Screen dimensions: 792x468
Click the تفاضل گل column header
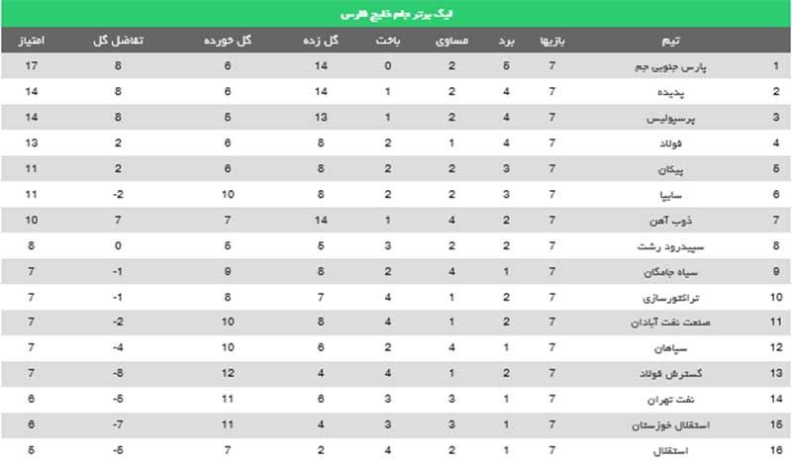(x=118, y=41)
